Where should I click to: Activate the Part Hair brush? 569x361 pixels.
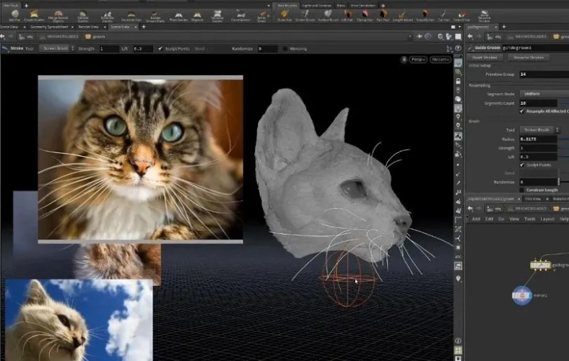(x=383, y=15)
